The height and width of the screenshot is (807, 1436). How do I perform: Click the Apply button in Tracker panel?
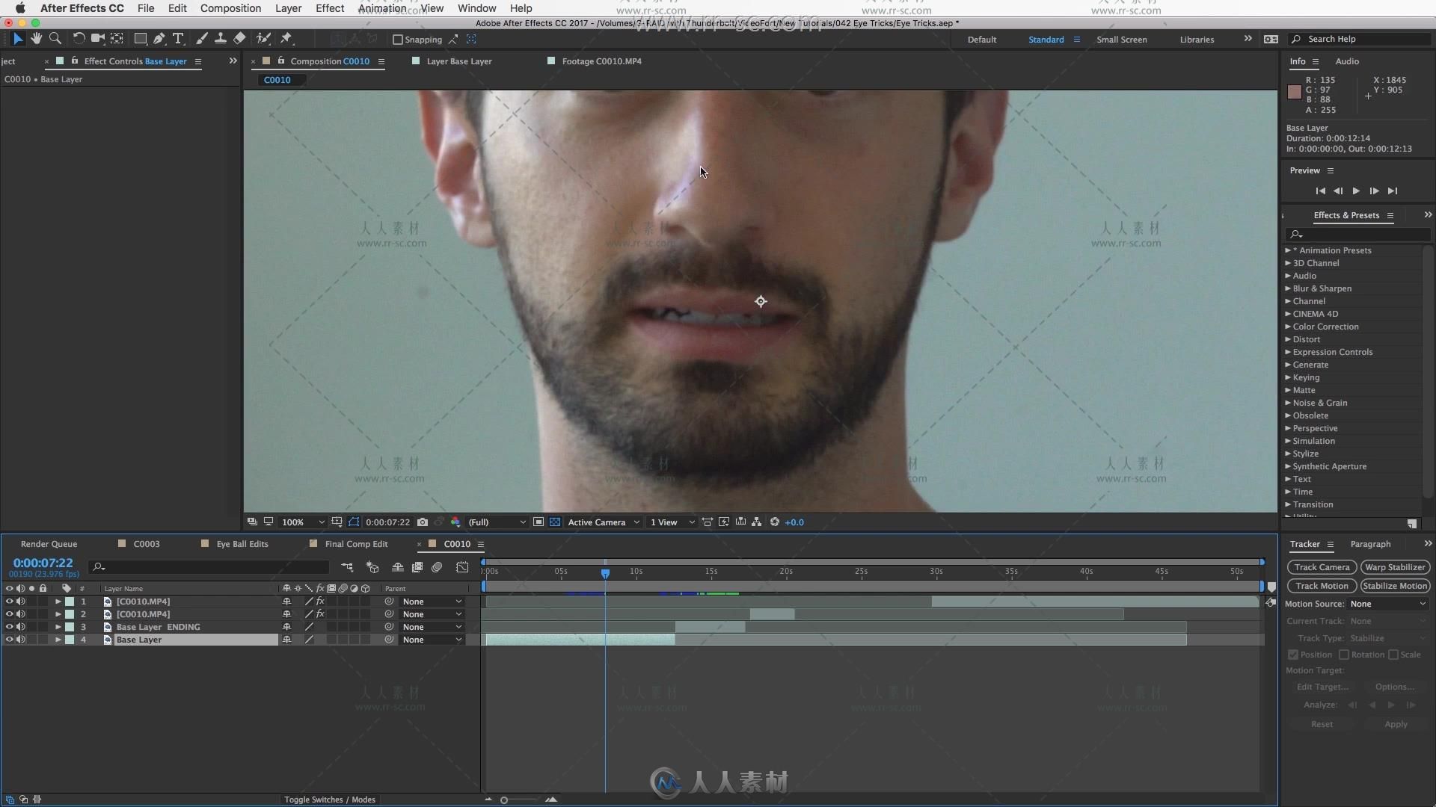coord(1396,723)
